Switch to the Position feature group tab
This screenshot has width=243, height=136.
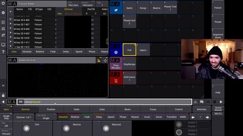click(51, 109)
